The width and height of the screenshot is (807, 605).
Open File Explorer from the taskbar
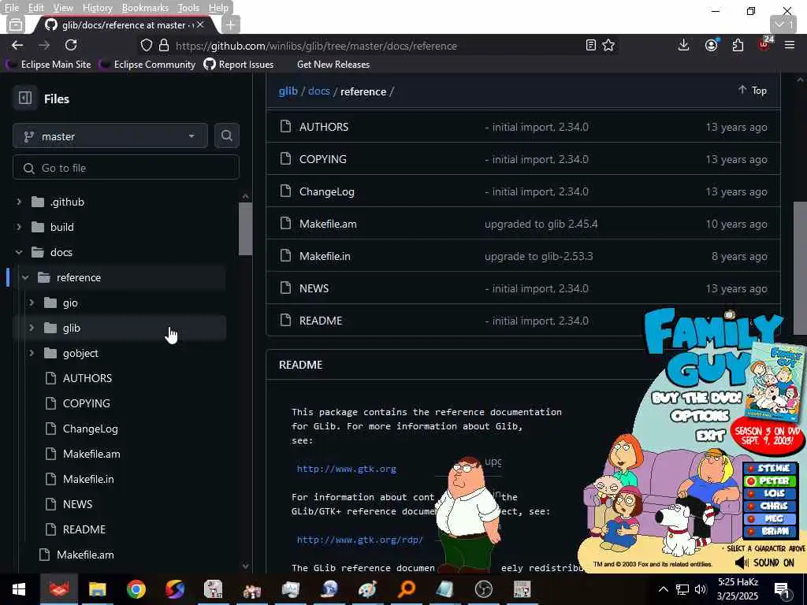pyautogui.click(x=97, y=589)
